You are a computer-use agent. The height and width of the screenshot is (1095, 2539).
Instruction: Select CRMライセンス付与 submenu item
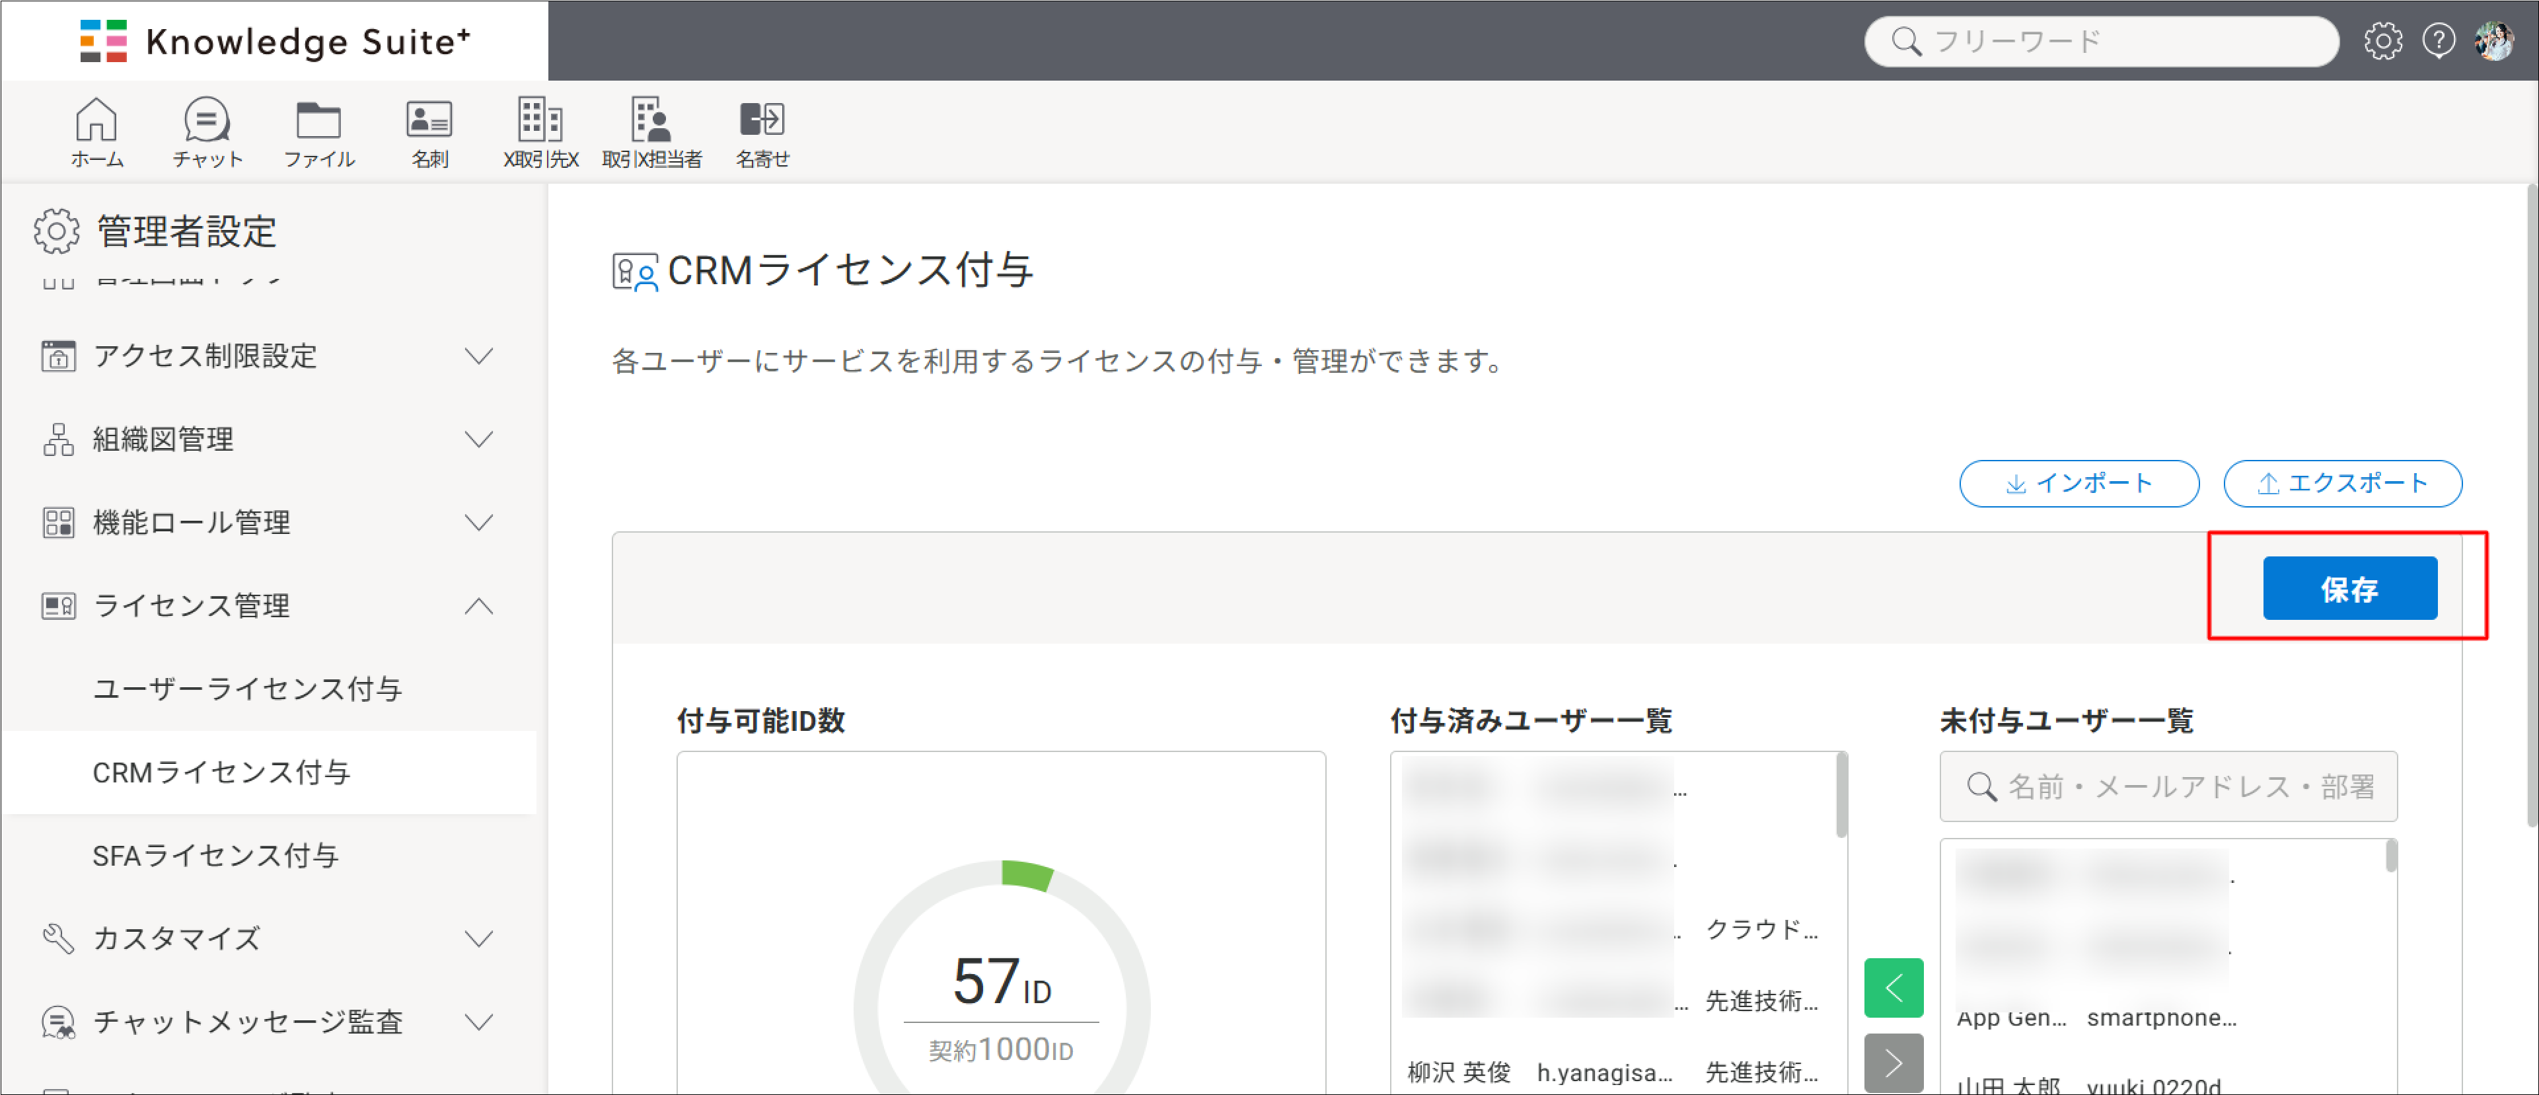point(268,772)
